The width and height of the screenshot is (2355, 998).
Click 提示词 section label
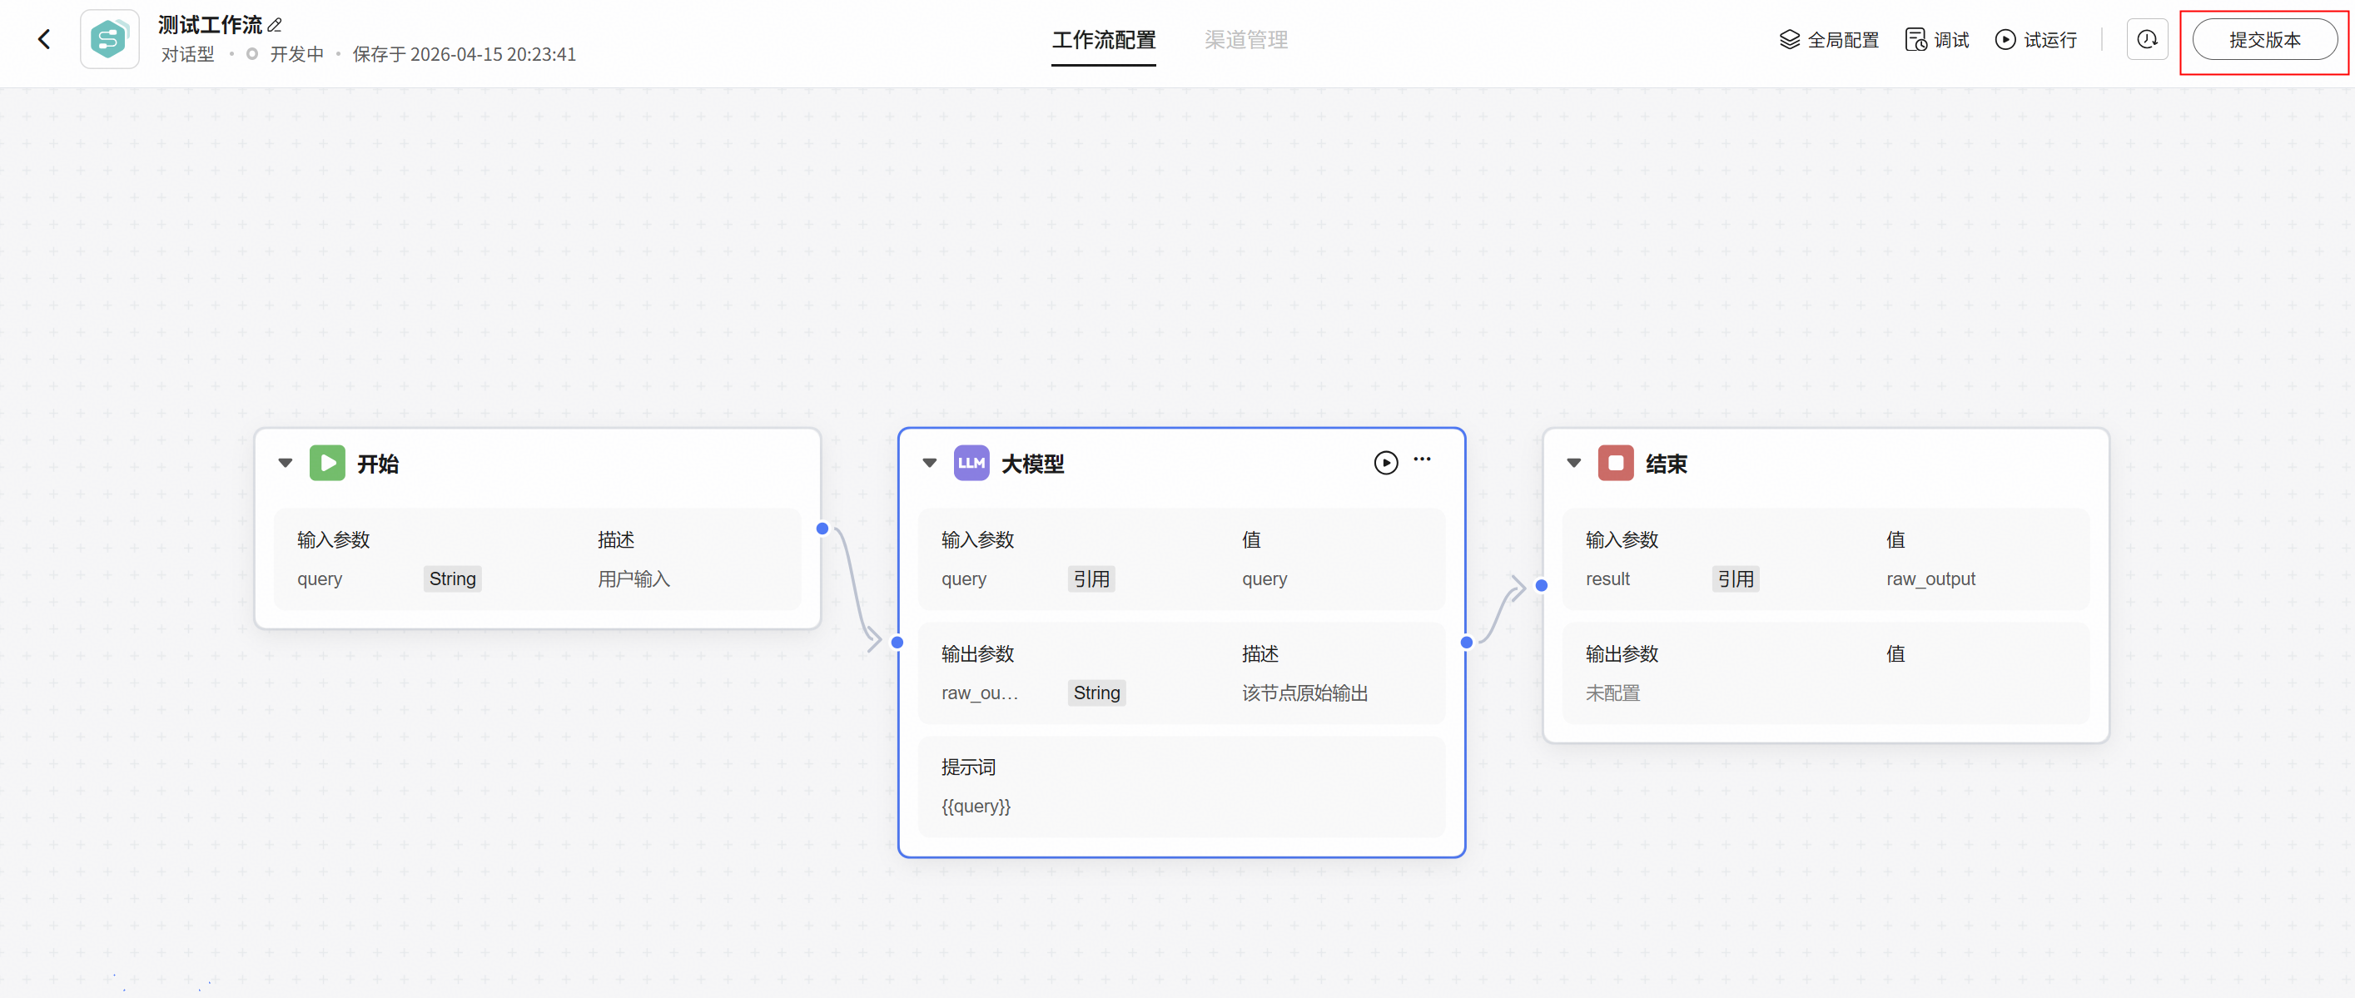[968, 767]
